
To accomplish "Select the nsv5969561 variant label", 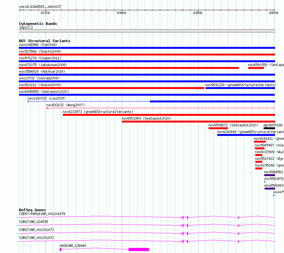I will pos(273,172).
